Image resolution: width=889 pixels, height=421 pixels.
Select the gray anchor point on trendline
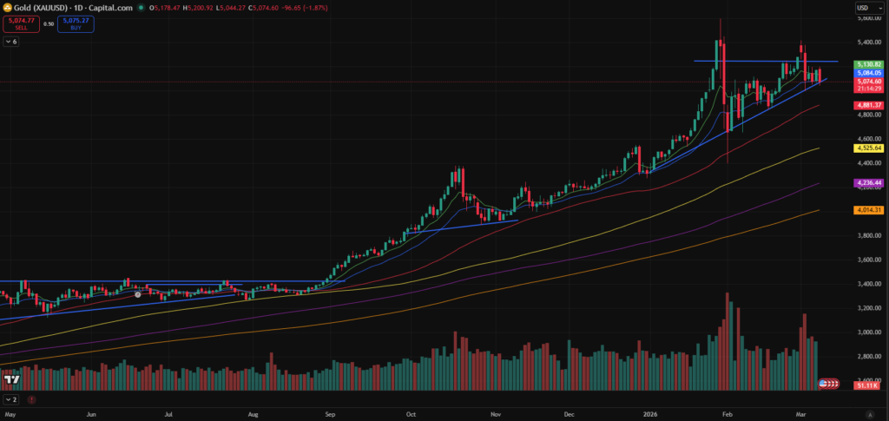[x=138, y=294]
